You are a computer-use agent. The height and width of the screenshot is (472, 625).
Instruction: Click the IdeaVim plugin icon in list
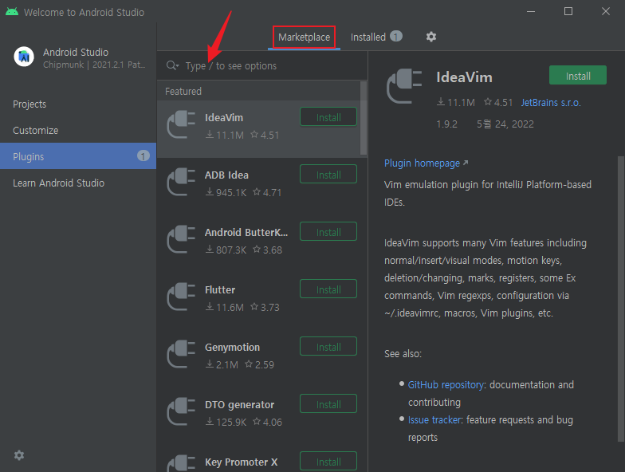181,124
